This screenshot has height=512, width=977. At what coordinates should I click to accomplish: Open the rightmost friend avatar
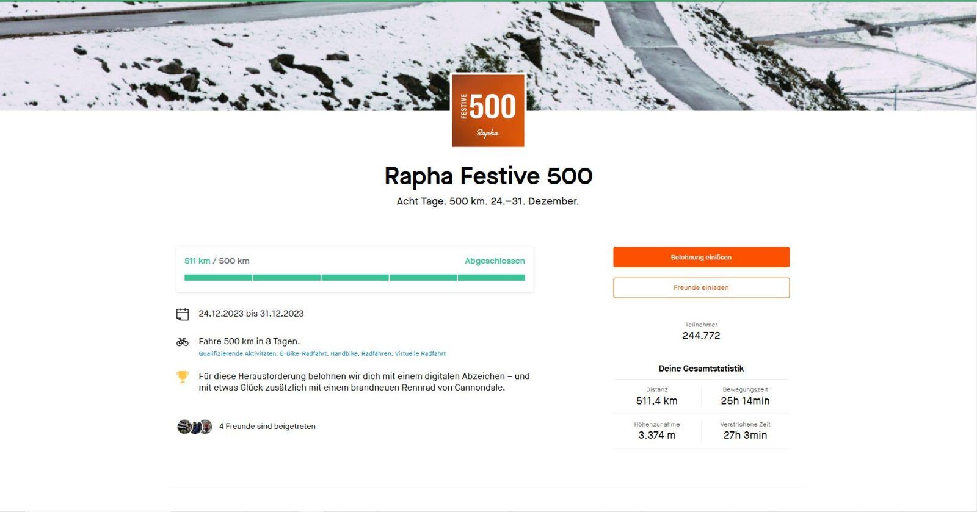[206, 427]
